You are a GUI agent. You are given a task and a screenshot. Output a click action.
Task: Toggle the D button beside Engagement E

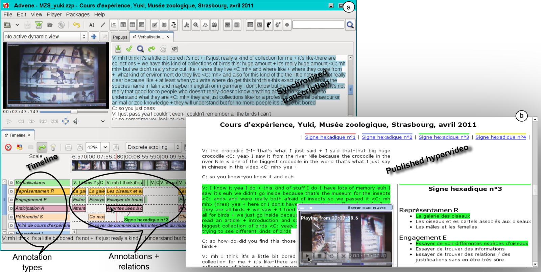(x=11, y=200)
